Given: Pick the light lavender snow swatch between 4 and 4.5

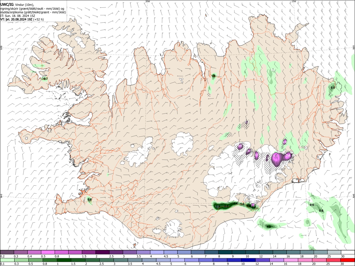Looking at the screenshot, I should (x=156, y=252).
